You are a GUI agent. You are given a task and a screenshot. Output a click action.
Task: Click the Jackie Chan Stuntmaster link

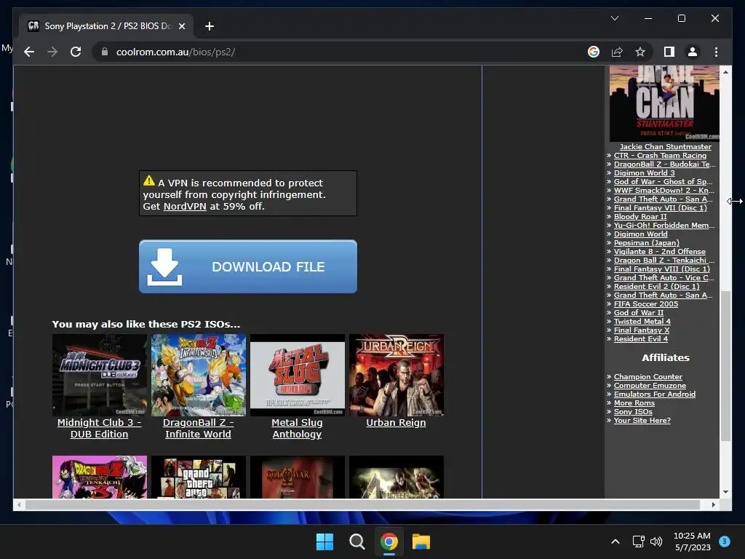coord(665,147)
